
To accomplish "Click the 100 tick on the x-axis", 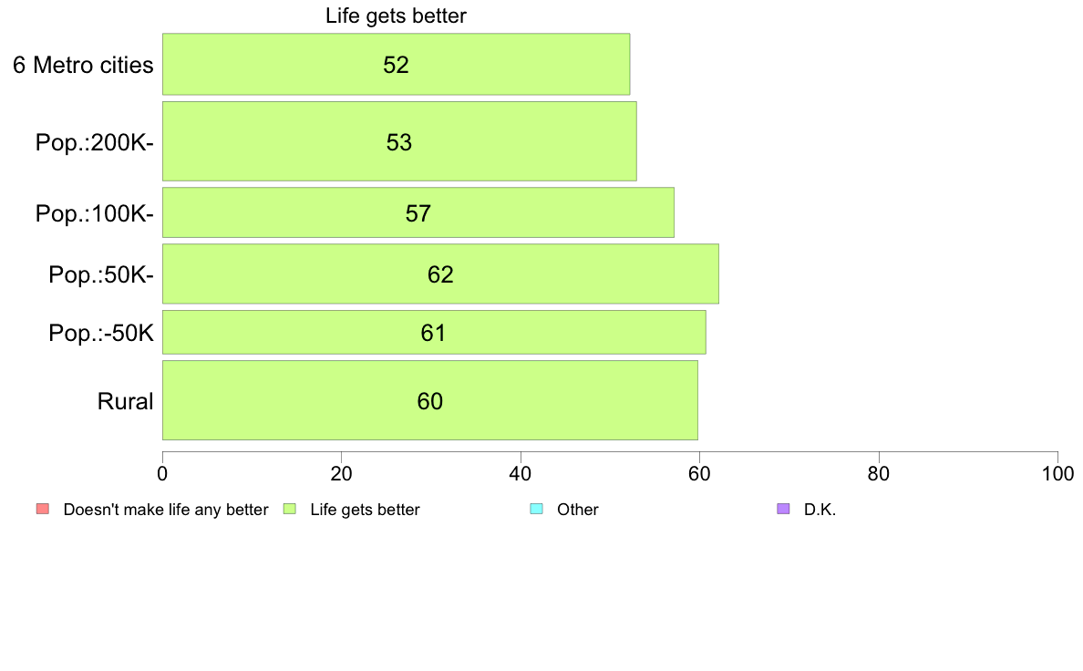I will [1057, 473].
